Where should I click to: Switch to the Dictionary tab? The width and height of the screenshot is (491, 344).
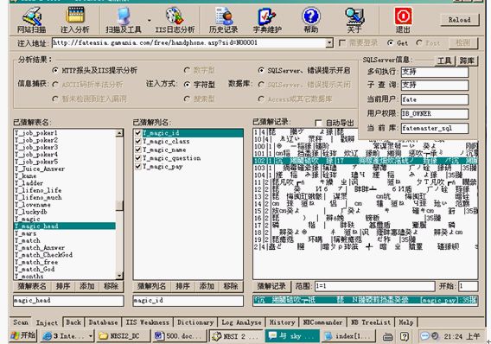click(195, 322)
